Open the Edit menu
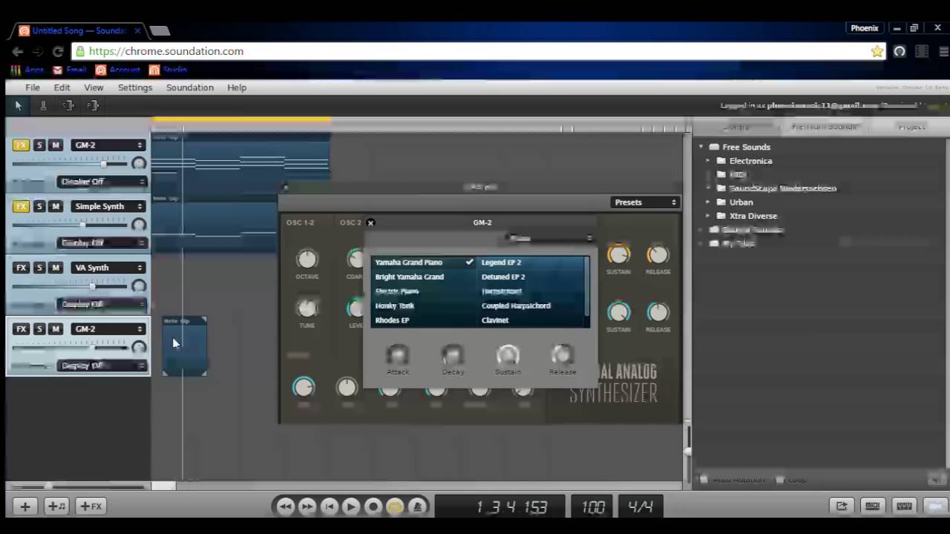Viewport: 950px width, 534px height. click(62, 88)
